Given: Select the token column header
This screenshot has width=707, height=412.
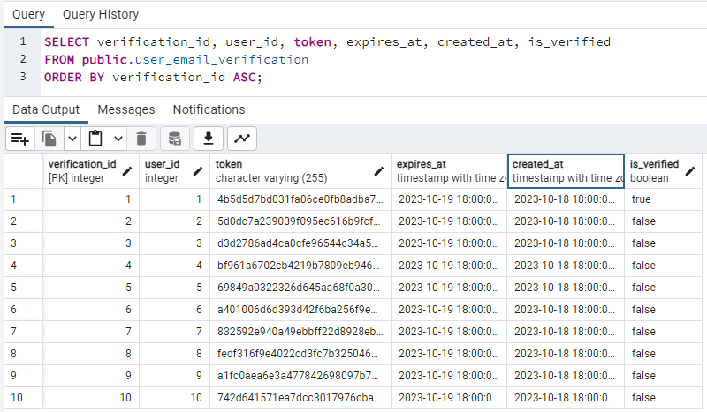Looking at the screenshot, I should (300, 171).
